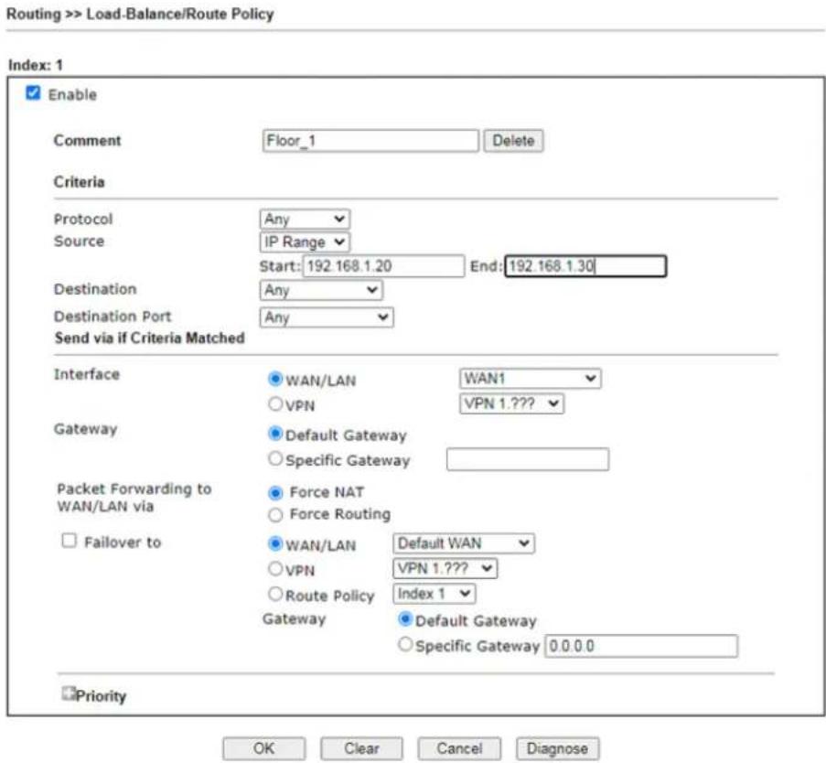Select Failover Default Gateway radio button
The width and height of the screenshot is (826, 763).
tap(404, 619)
